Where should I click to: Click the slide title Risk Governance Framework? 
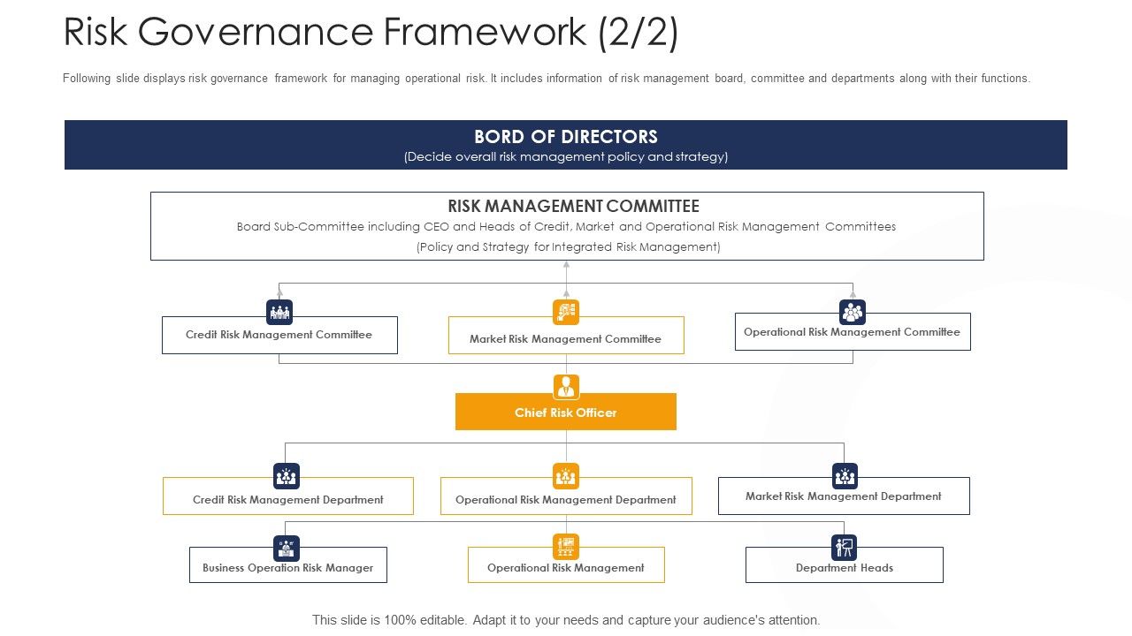click(371, 32)
